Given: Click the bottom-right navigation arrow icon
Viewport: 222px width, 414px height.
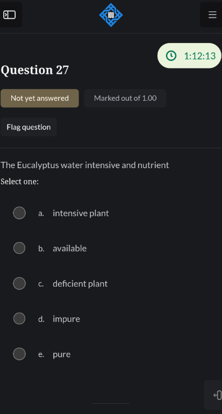Looking at the screenshot, I should (217, 395).
